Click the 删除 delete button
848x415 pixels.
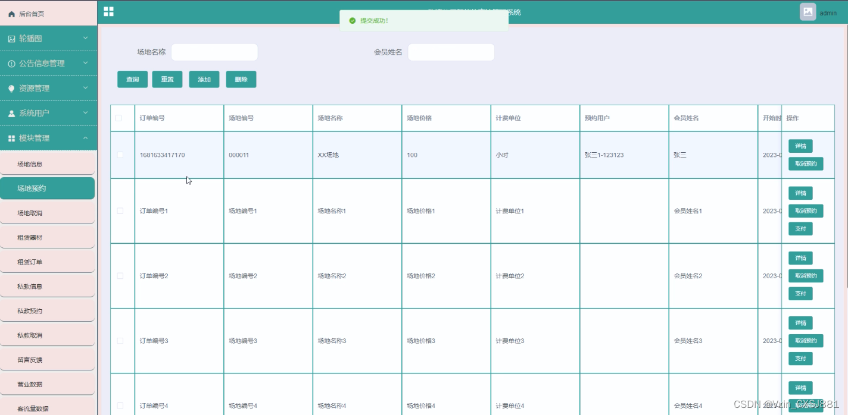pos(241,79)
